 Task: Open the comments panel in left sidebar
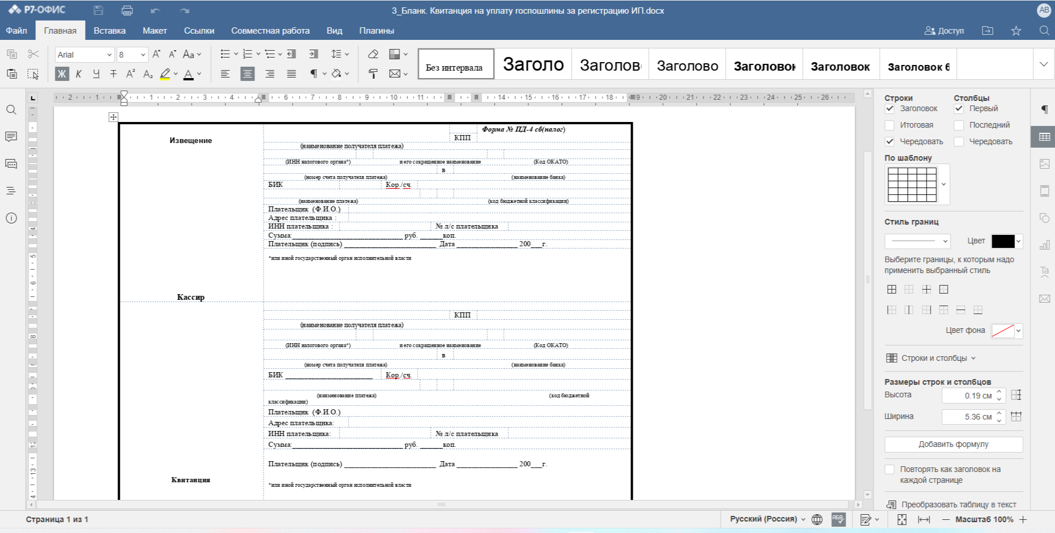coord(11,137)
